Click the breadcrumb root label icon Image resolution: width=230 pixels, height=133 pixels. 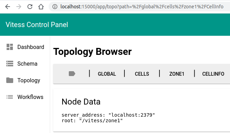click(x=72, y=74)
